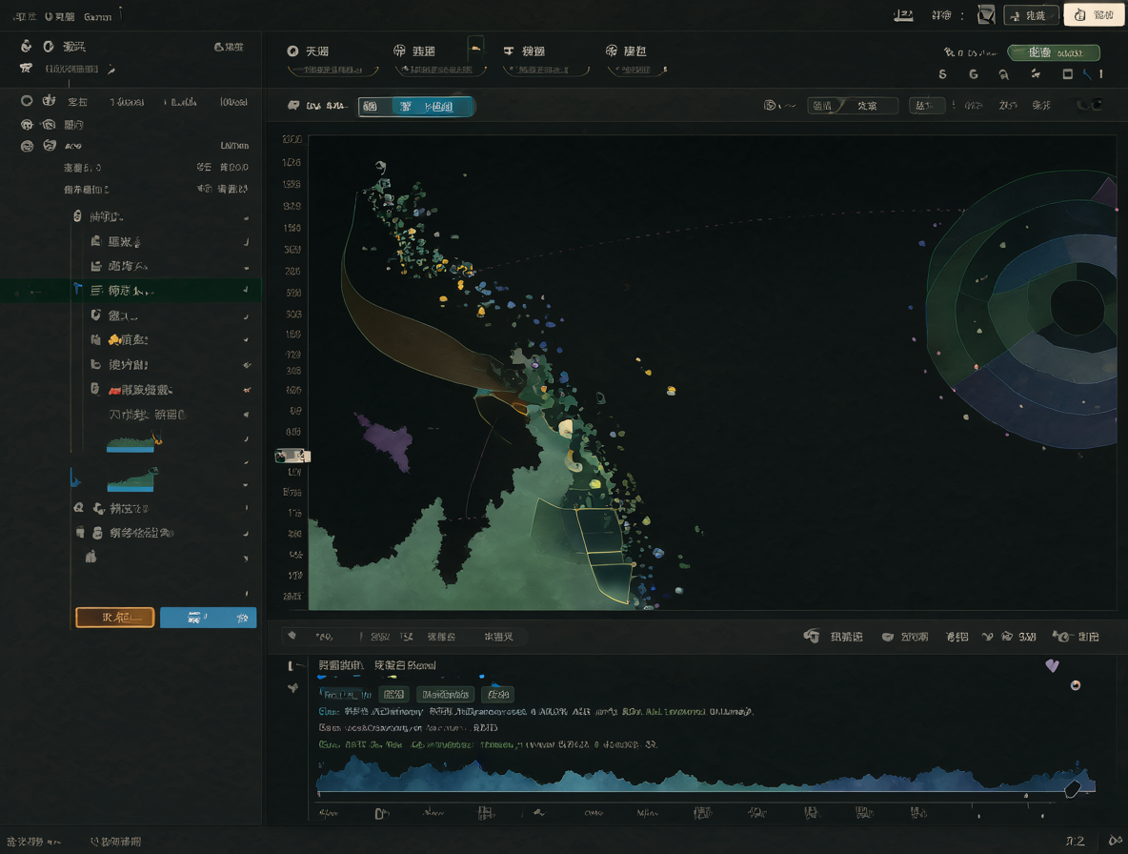
Task: Open the icon at the status bar's far right
Action: pyautogui.click(x=1115, y=841)
